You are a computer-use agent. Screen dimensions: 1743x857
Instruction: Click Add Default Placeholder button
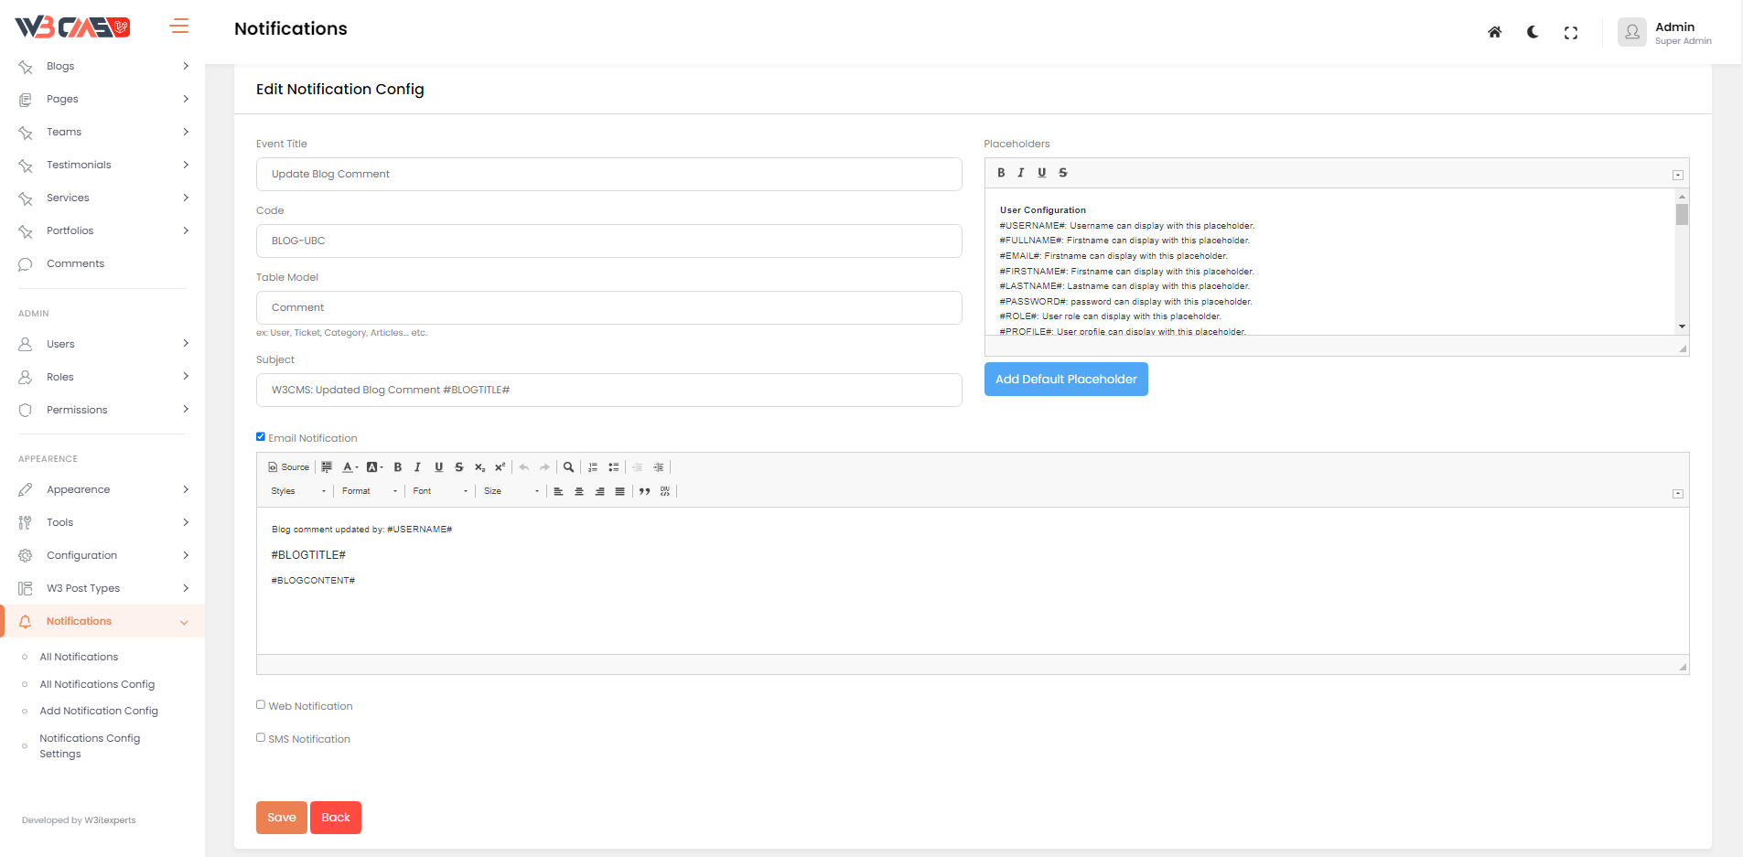(1066, 380)
